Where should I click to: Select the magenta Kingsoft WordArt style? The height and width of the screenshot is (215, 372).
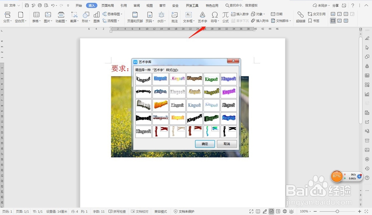pos(229,92)
